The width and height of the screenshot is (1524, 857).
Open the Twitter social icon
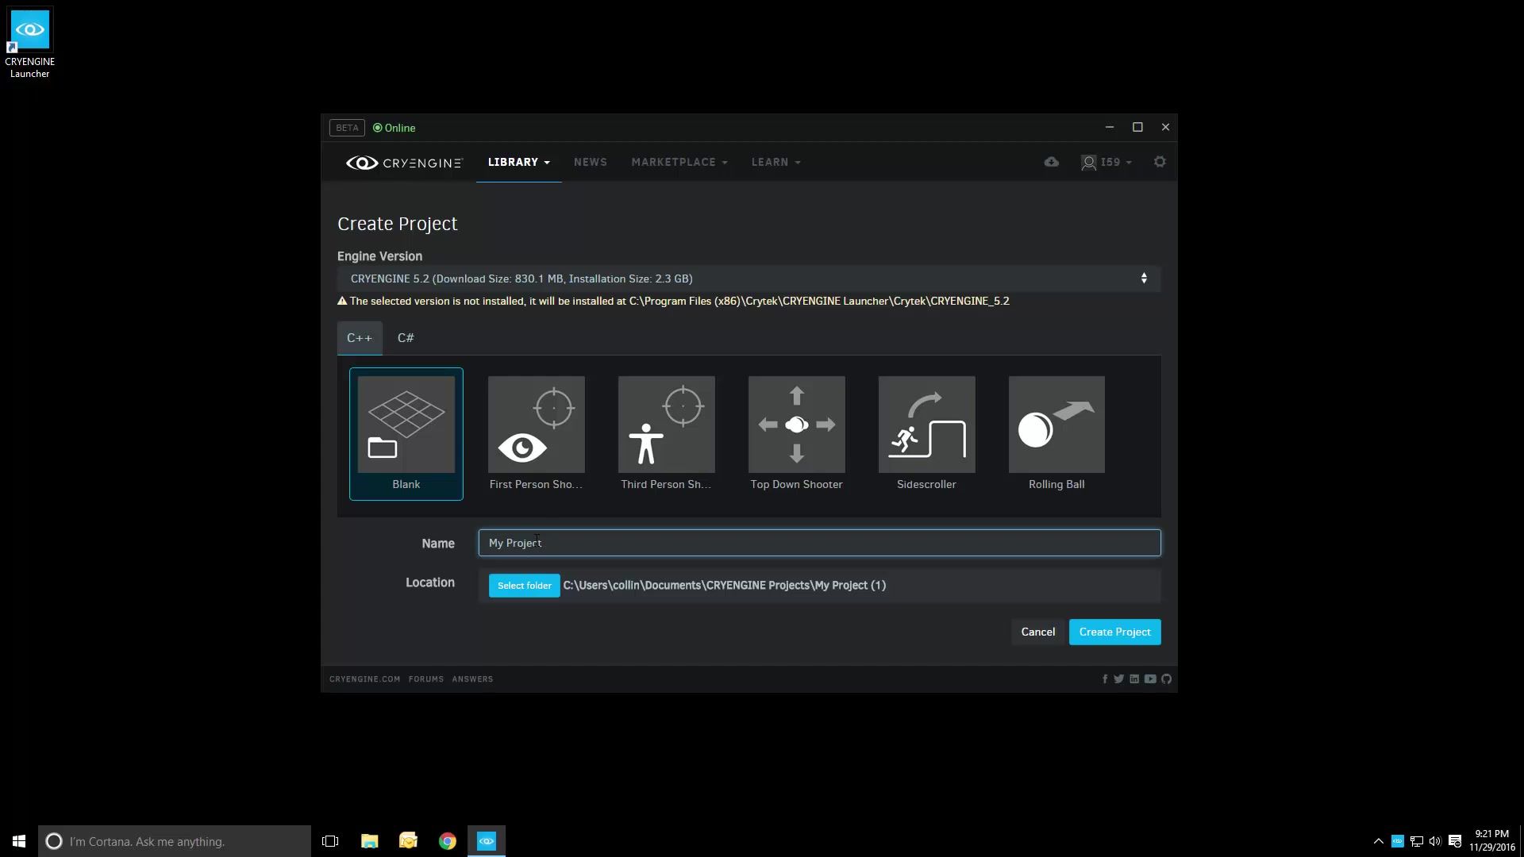pos(1118,679)
